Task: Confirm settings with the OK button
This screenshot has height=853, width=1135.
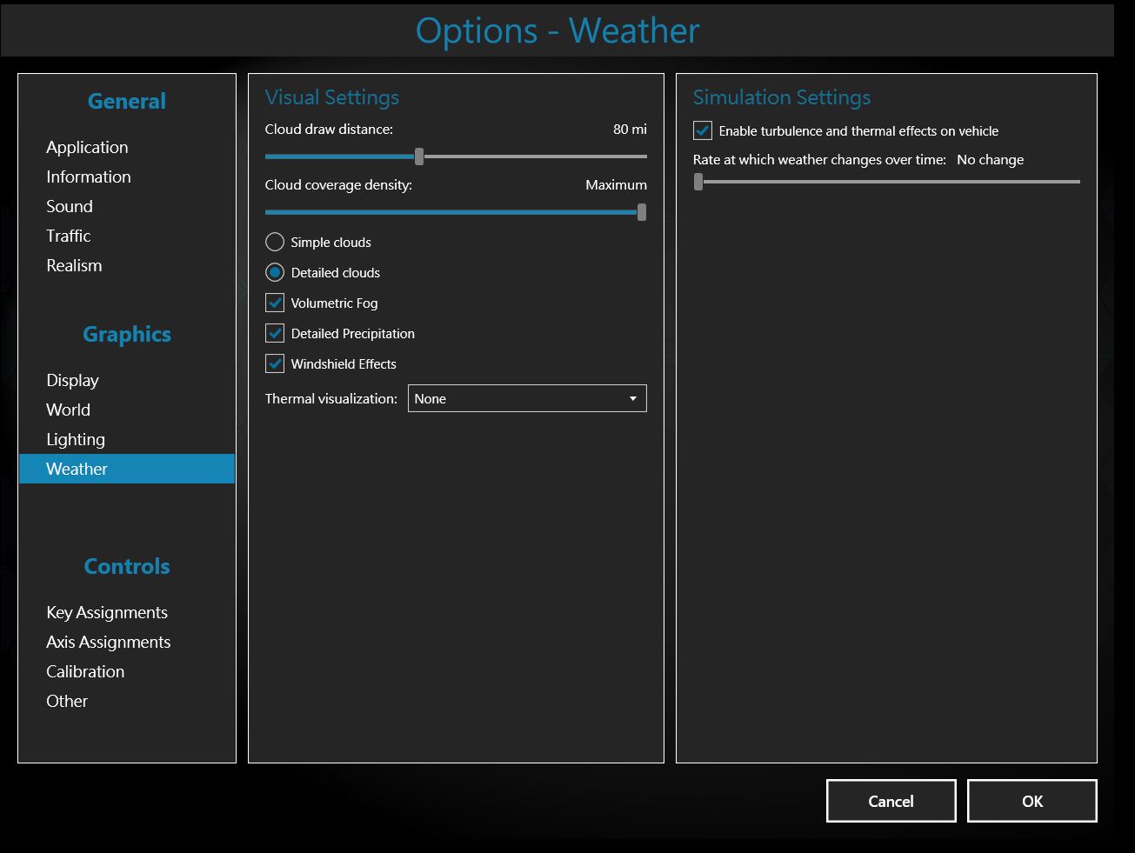Action: (x=1032, y=801)
